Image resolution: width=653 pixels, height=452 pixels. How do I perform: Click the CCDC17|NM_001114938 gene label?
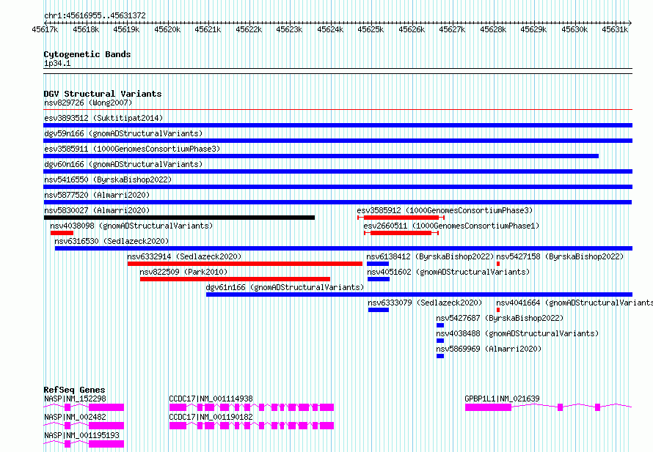(x=211, y=399)
